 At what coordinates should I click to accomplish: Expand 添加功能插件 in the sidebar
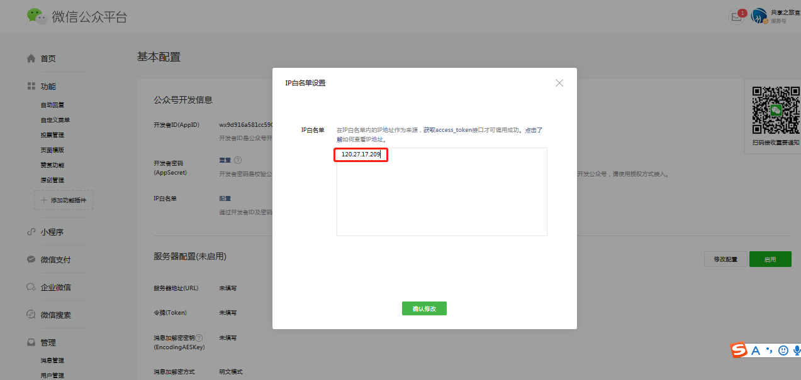(x=63, y=199)
